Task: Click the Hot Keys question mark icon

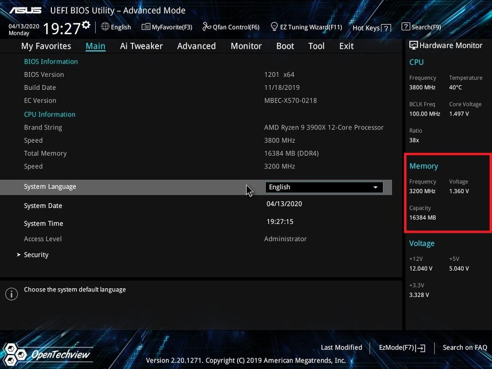Action: pyautogui.click(x=386, y=28)
